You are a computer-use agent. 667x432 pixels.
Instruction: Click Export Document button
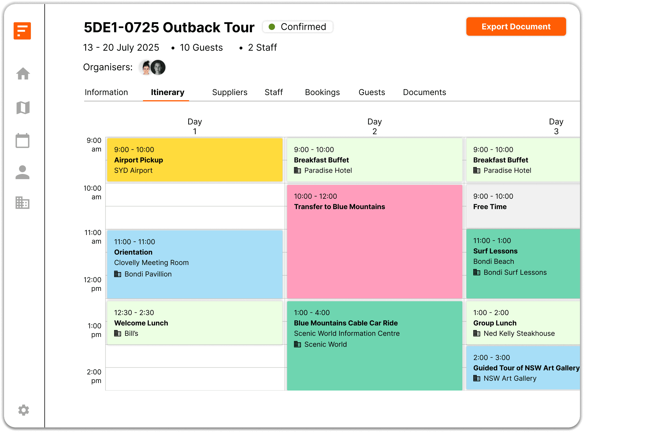[x=516, y=27]
